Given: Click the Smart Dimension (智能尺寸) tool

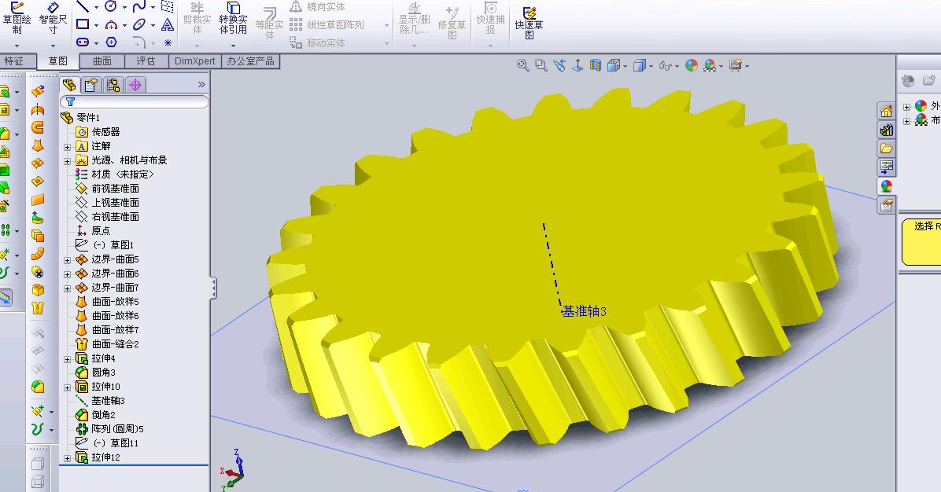Looking at the screenshot, I should tap(53, 19).
